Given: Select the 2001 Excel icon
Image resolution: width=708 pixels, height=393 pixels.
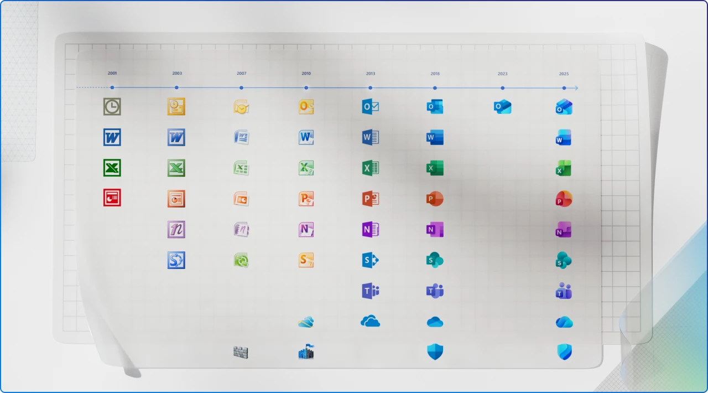Looking at the screenshot, I should (x=112, y=168).
